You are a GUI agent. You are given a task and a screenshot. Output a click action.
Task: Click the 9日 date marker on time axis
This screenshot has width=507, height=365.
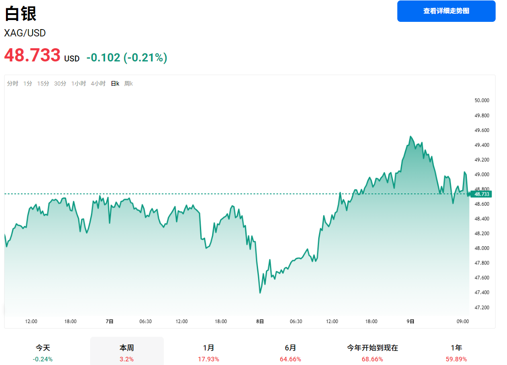coord(411,321)
